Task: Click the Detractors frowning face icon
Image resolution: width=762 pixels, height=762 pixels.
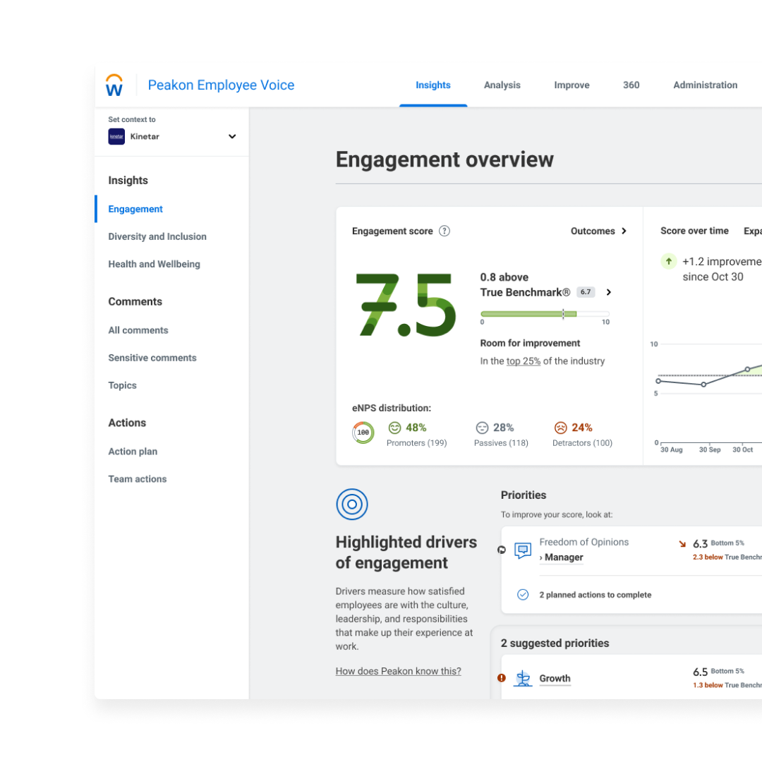Action: pyautogui.click(x=561, y=427)
